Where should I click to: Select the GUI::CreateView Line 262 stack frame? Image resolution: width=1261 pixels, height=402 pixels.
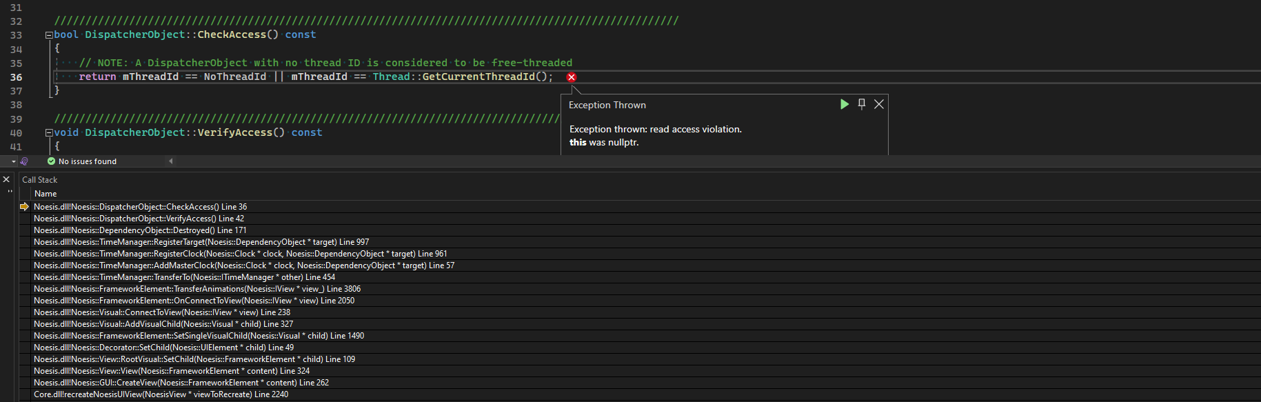click(181, 383)
